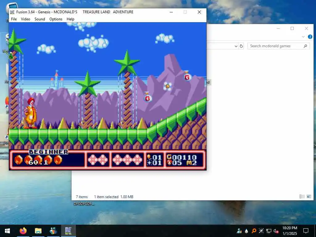Open the Windows Start menu
316x237 pixels.
[x=7, y=231]
